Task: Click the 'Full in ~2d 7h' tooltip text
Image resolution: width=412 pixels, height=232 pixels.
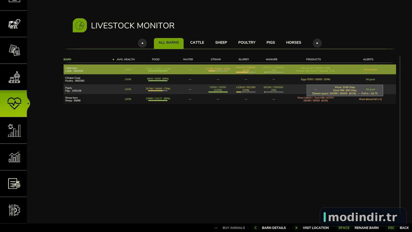Action: 370,94
